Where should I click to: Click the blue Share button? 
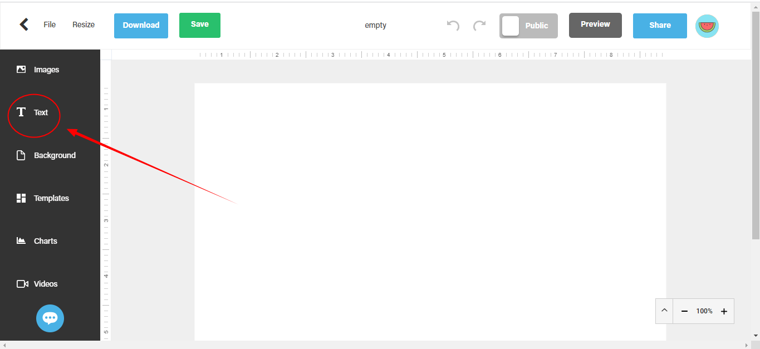click(x=660, y=26)
